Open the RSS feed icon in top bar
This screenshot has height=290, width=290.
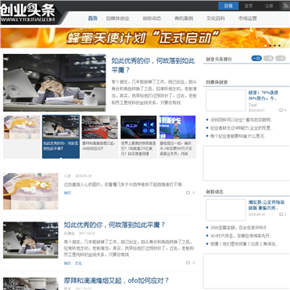[x=286, y=6]
